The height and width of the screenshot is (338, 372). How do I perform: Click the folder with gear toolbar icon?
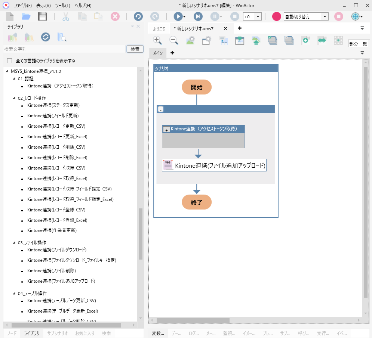coord(207,40)
